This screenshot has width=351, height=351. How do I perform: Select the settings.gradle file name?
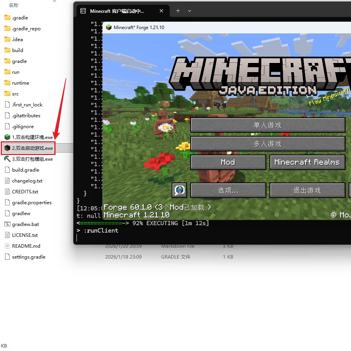29,257
